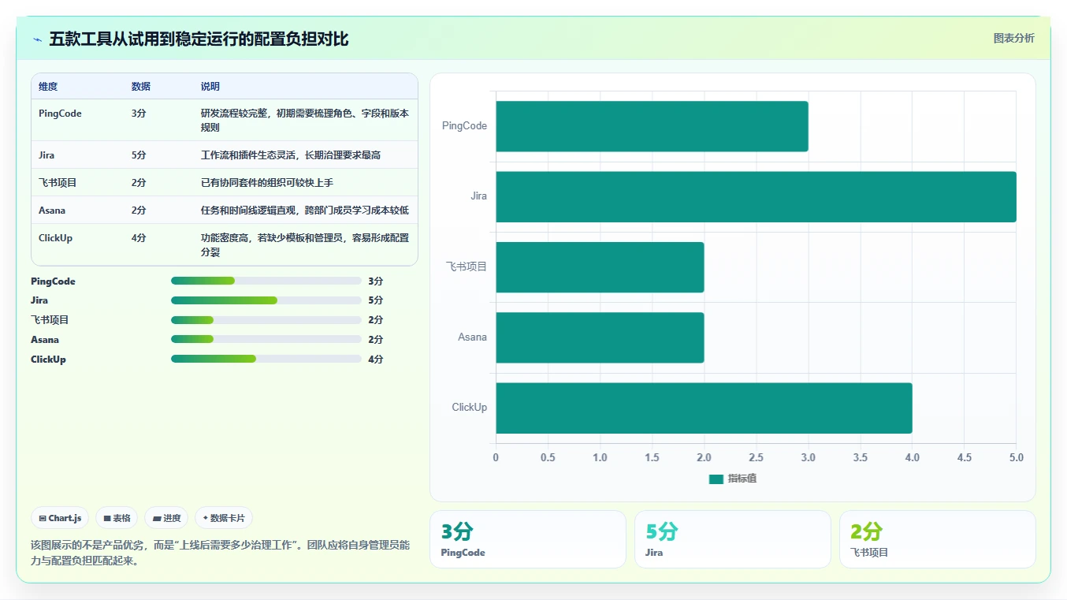Open the 2分 飞书项目 data card
The width and height of the screenshot is (1067, 600).
click(938, 539)
